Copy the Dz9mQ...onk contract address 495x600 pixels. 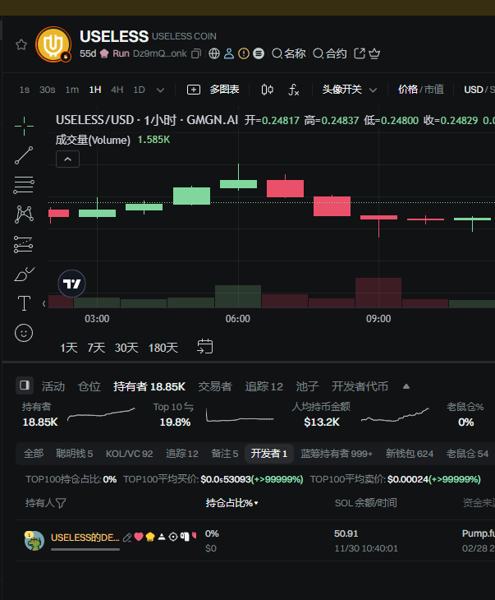[196, 53]
